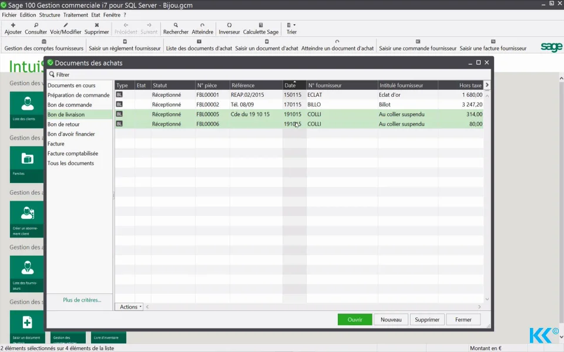Open the Edition menu
The height and width of the screenshot is (352, 564).
pos(28,15)
